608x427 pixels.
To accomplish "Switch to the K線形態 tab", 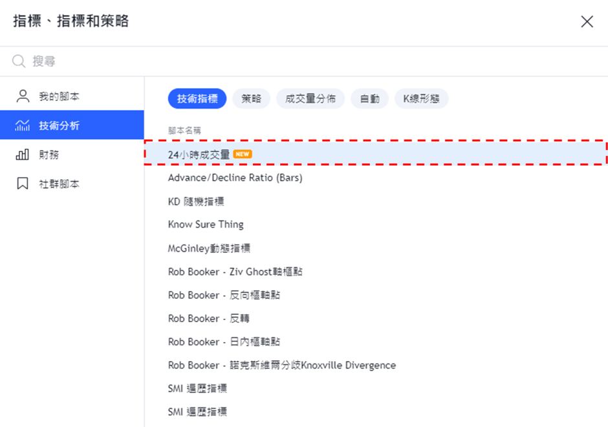I will (x=421, y=99).
